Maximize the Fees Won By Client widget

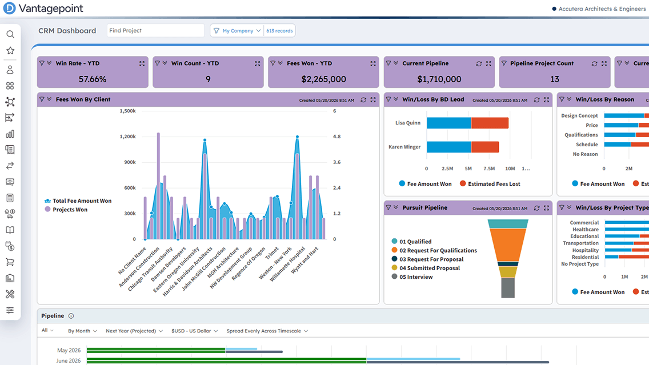tap(373, 100)
